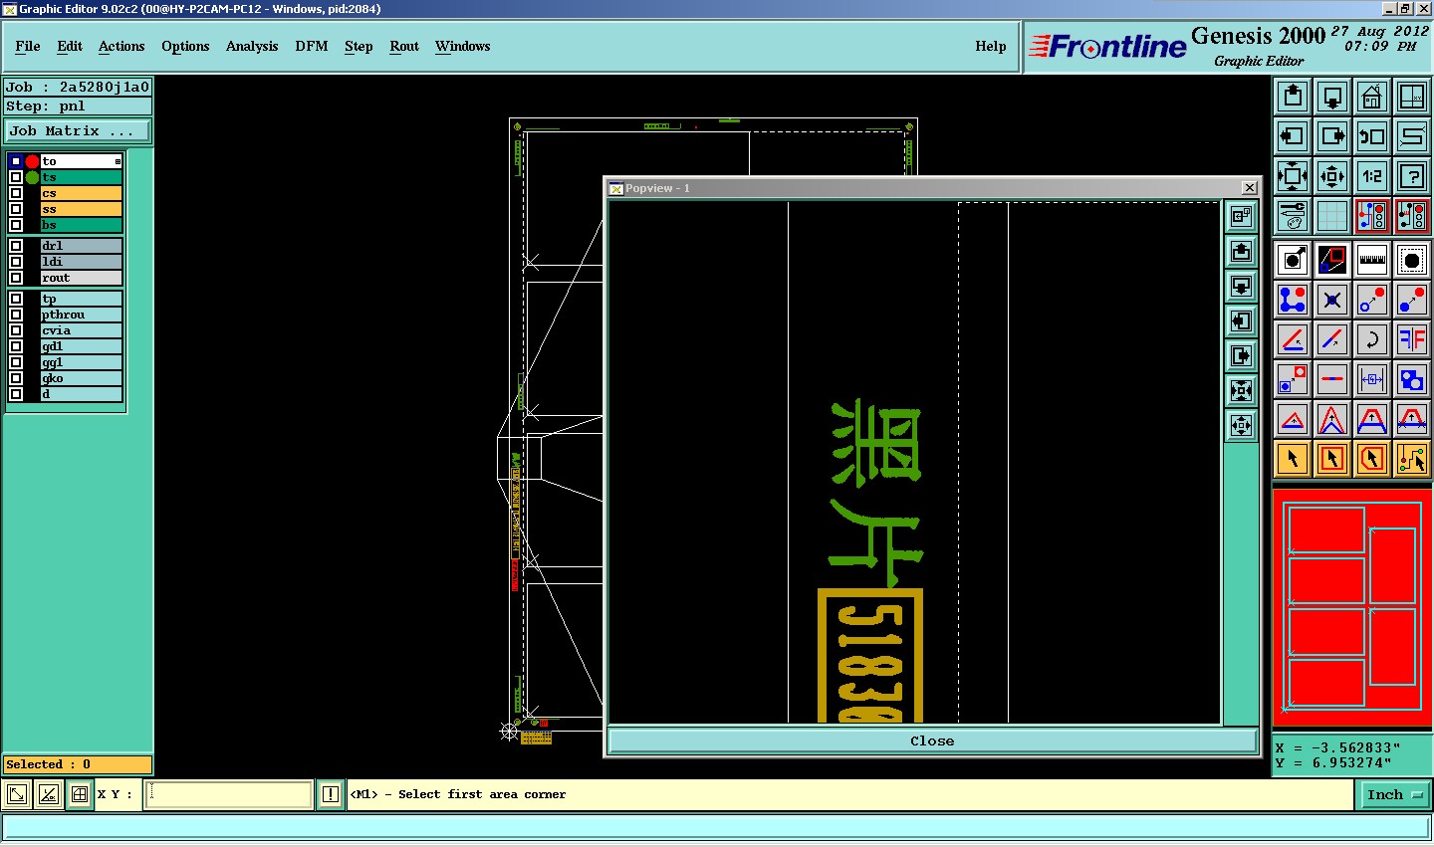The height and width of the screenshot is (847, 1434).
Task: Click the Close button in Popview
Action: 932,741
